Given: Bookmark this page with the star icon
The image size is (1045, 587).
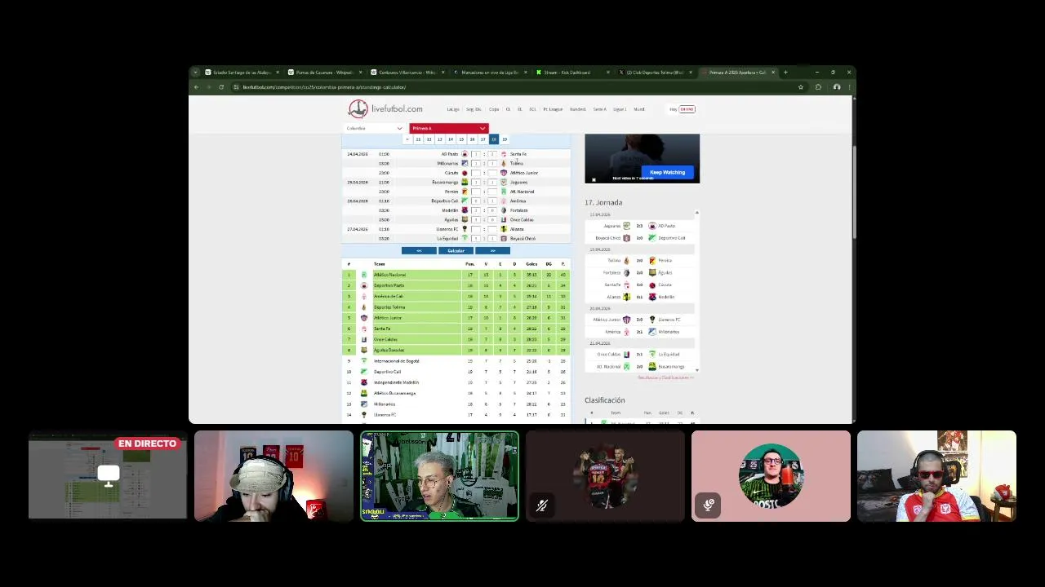Looking at the screenshot, I should coord(801,87).
